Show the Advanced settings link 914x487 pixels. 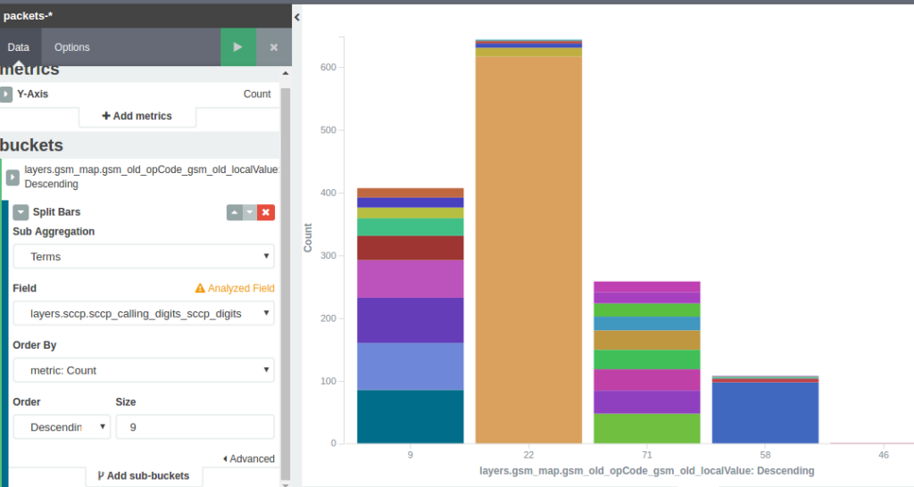pyautogui.click(x=248, y=458)
